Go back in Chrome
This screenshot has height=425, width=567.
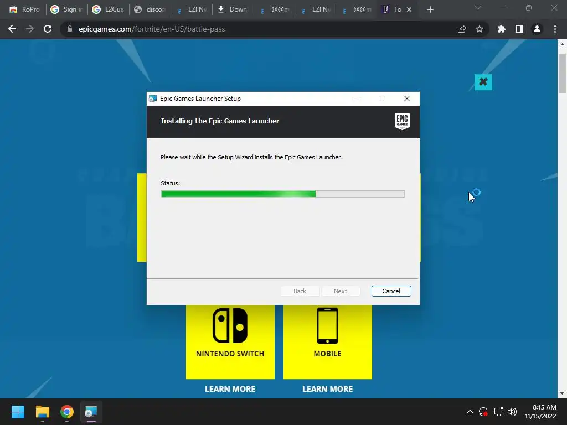point(12,29)
